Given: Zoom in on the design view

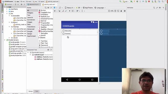Looking at the screenshot, I should click(x=115, y=11).
